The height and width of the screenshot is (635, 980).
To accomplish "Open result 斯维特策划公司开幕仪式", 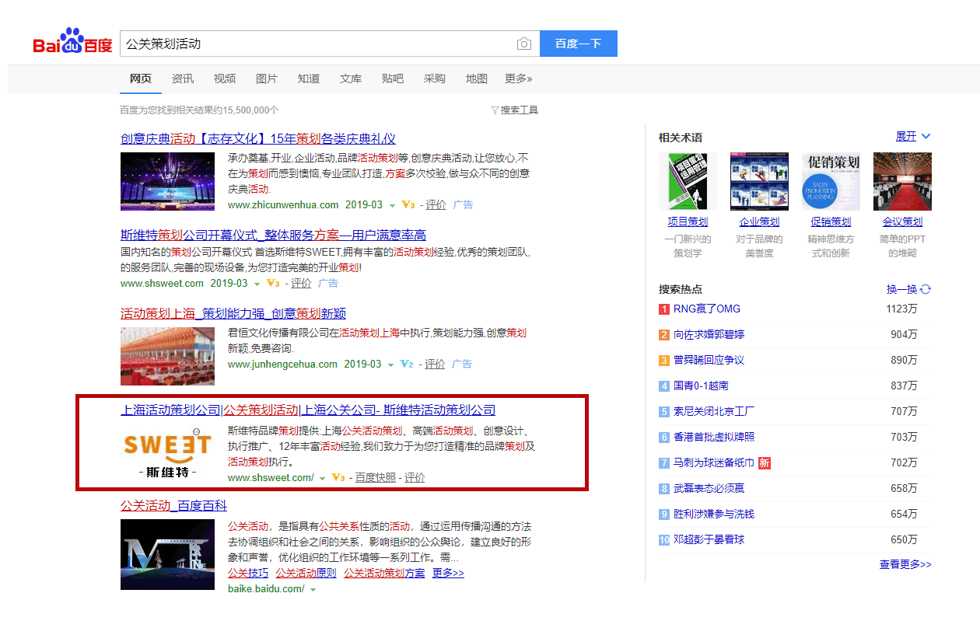I will 273,235.
